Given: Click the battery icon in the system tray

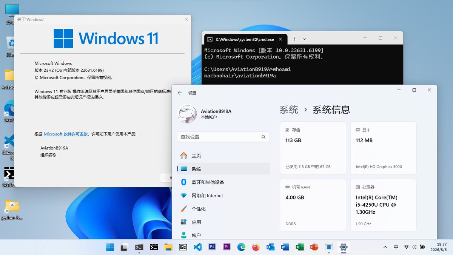Looking at the screenshot, I should pos(422,247).
